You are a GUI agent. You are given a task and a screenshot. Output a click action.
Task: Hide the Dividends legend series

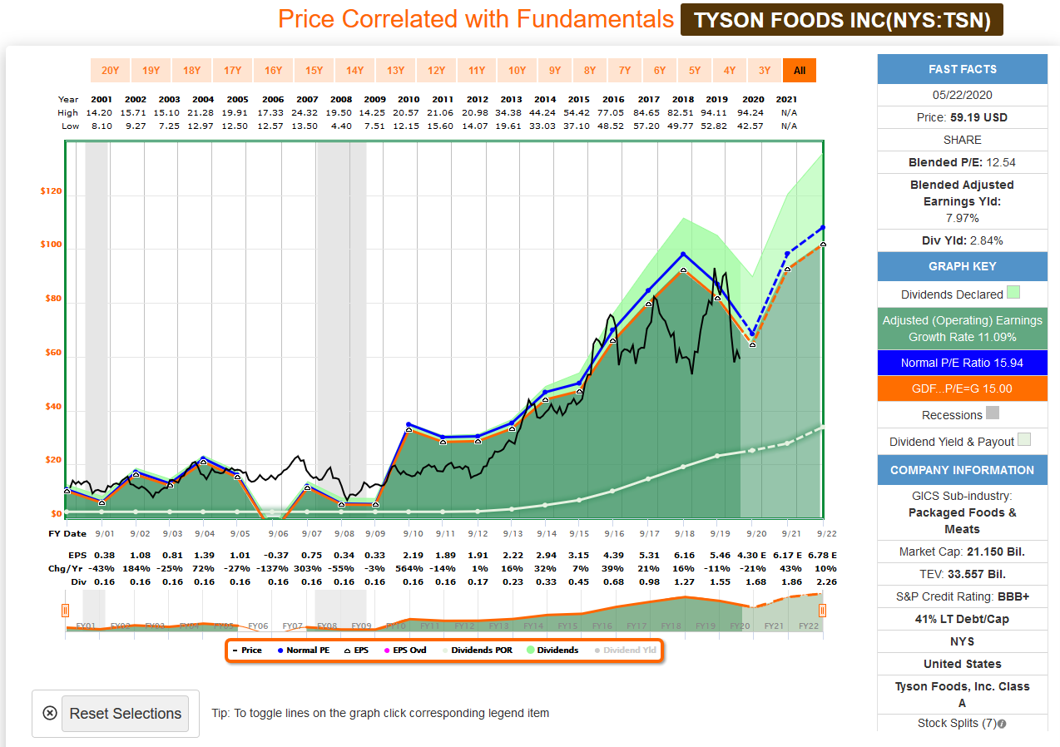point(553,650)
